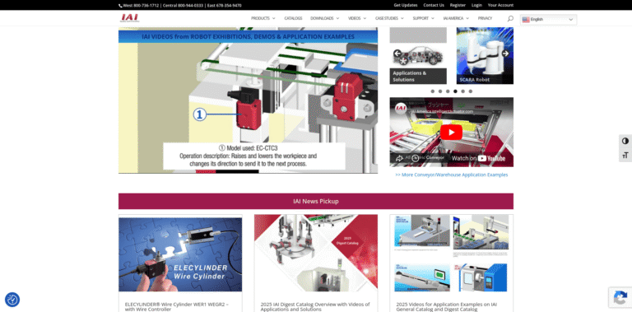Click the Watch on YouTube link
Viewport: 632px width, 312px height.
478,158
